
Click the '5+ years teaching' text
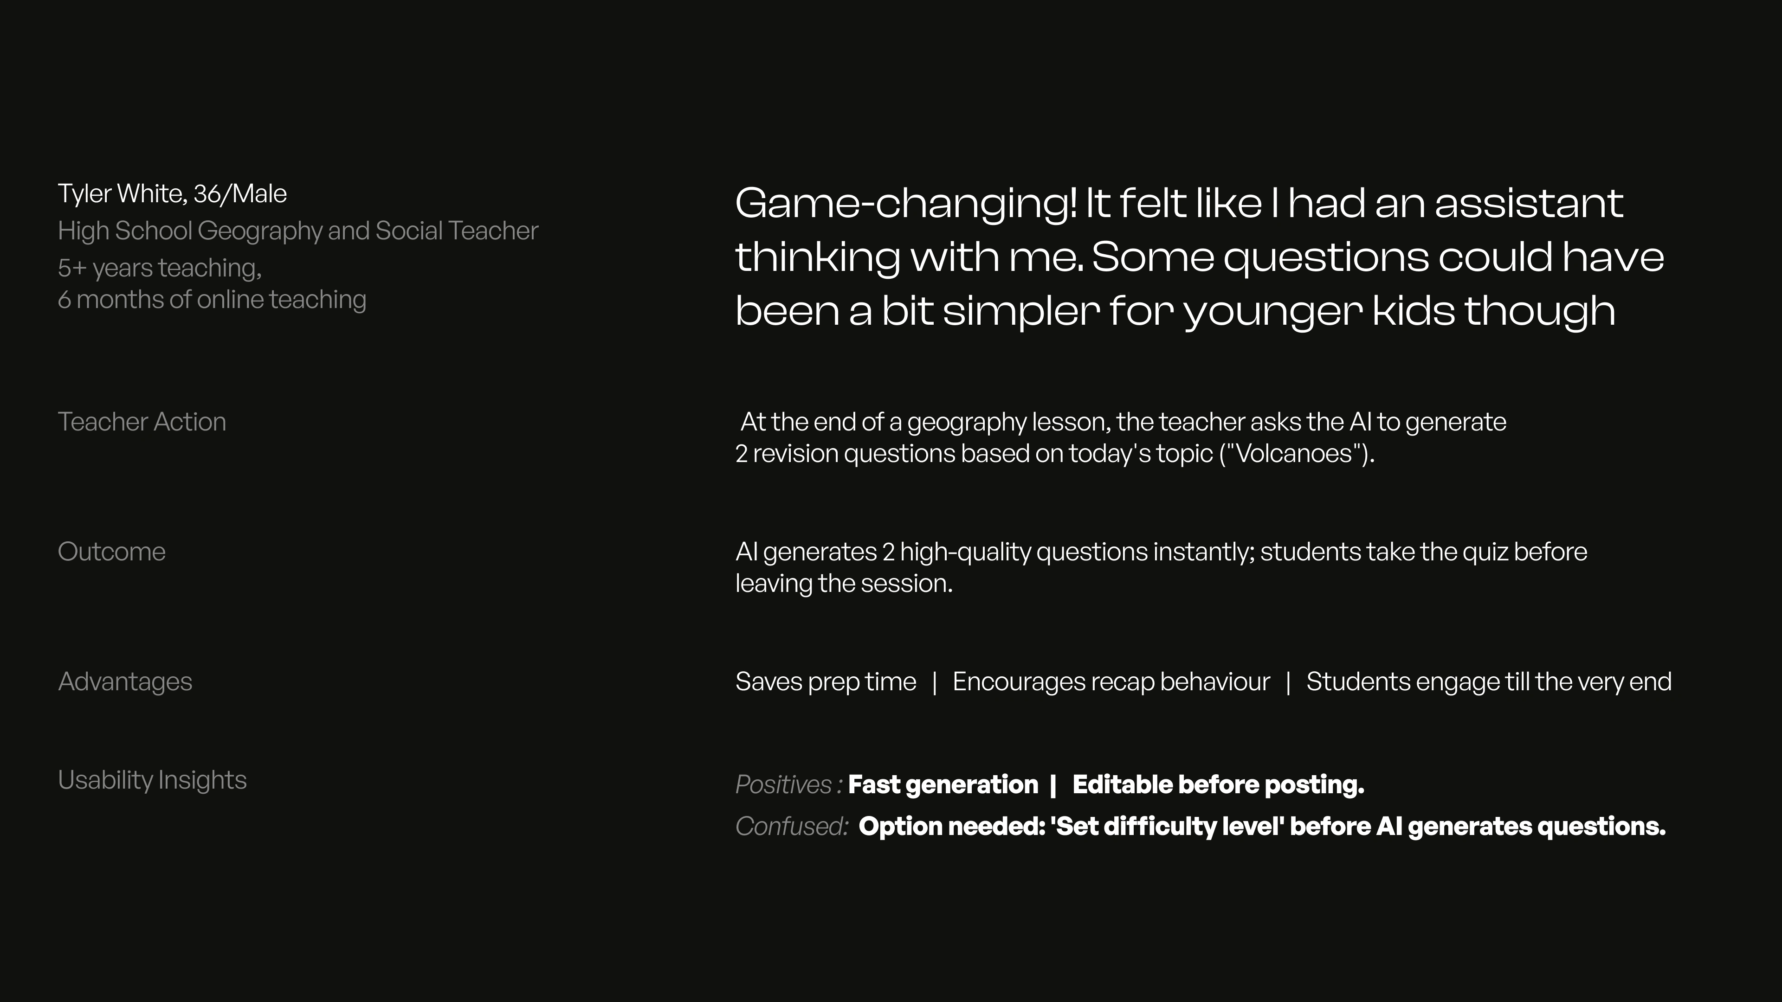tap(159, 268)
